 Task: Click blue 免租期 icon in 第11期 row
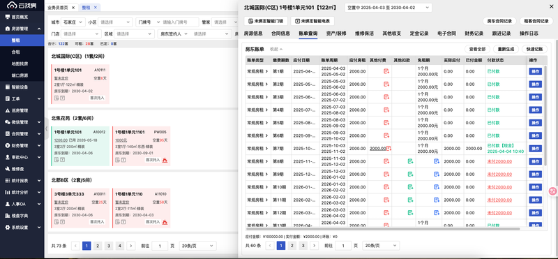(437, 200)
